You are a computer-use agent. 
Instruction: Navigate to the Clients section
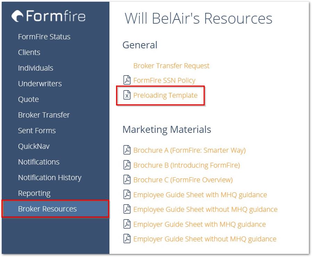click(x=29, y=52)
